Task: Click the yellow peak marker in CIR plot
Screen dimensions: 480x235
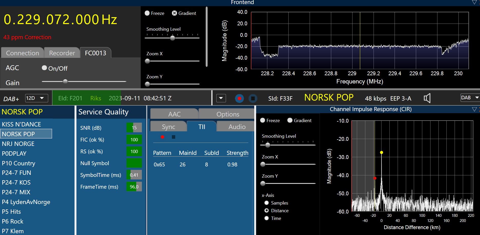Action: coord(381,153)
